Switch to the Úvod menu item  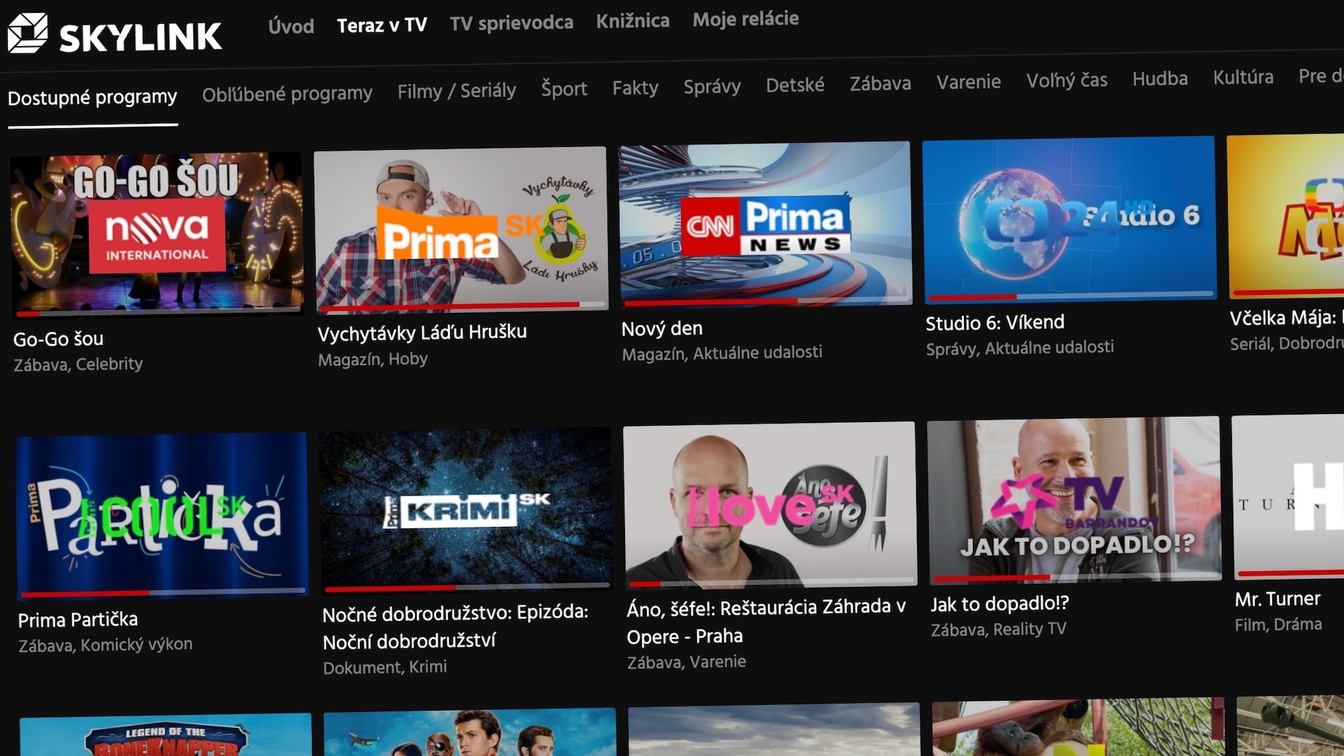point(291,27)
